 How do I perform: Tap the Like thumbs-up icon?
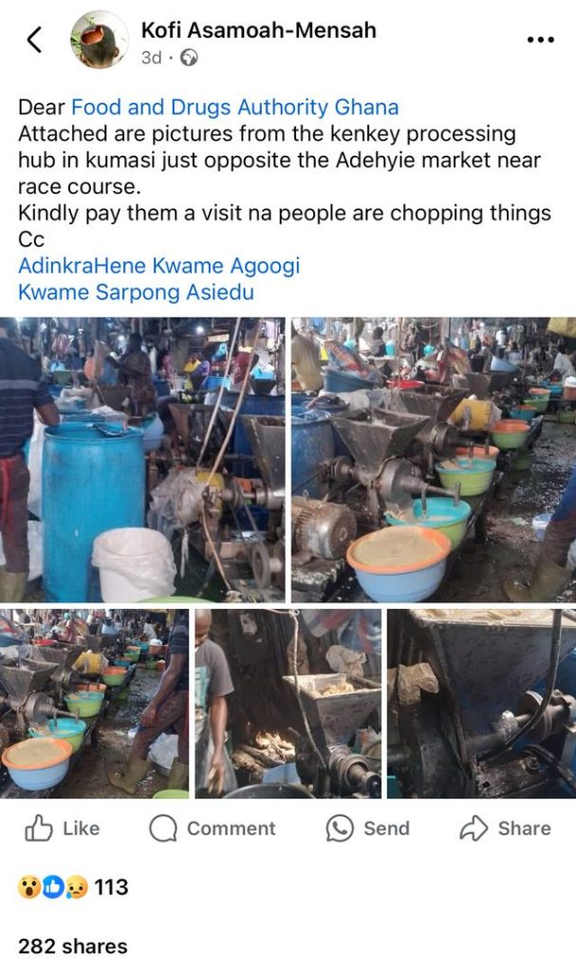coord(38,828)
